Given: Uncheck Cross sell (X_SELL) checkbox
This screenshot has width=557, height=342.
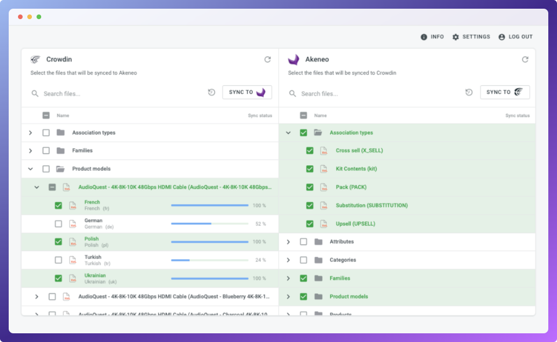Looking at the screenshot, I should click(x=310, y=151).
